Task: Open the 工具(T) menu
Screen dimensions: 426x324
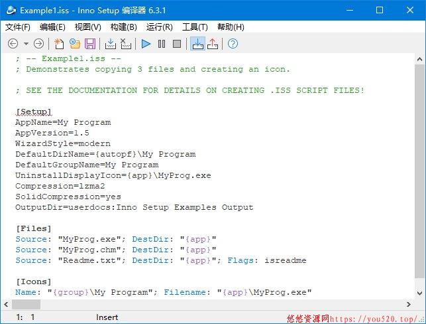Action: 195,27
